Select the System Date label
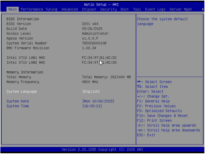Image resolution: width=205 pixels, height=155 pixels. tap(18, 101)
